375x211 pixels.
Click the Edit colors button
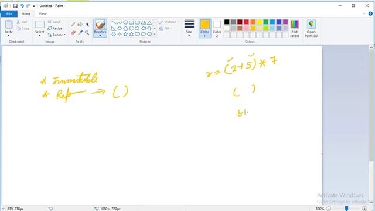click(x=295, y=29)
